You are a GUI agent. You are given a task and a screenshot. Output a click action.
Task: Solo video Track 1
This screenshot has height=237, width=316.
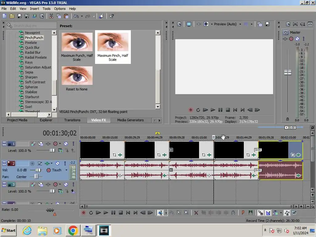pos(73,144)
